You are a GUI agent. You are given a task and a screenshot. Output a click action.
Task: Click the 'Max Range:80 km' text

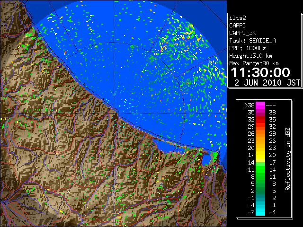pyautogui.click(x=254, y=63)
